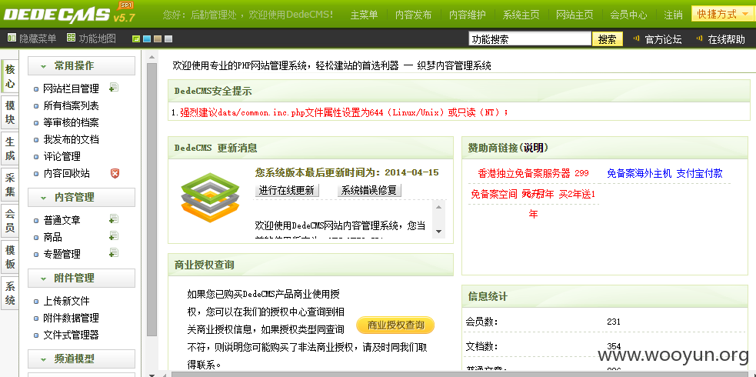Switch to the 模块 side tab
Screen dimensions: 756x377
10,113
